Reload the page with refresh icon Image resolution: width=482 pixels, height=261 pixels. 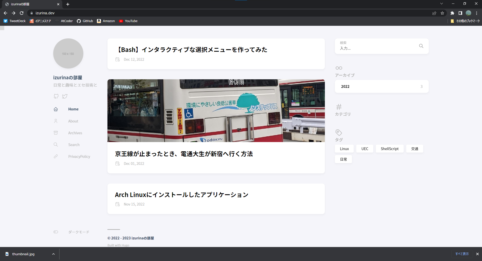point(22,13)
